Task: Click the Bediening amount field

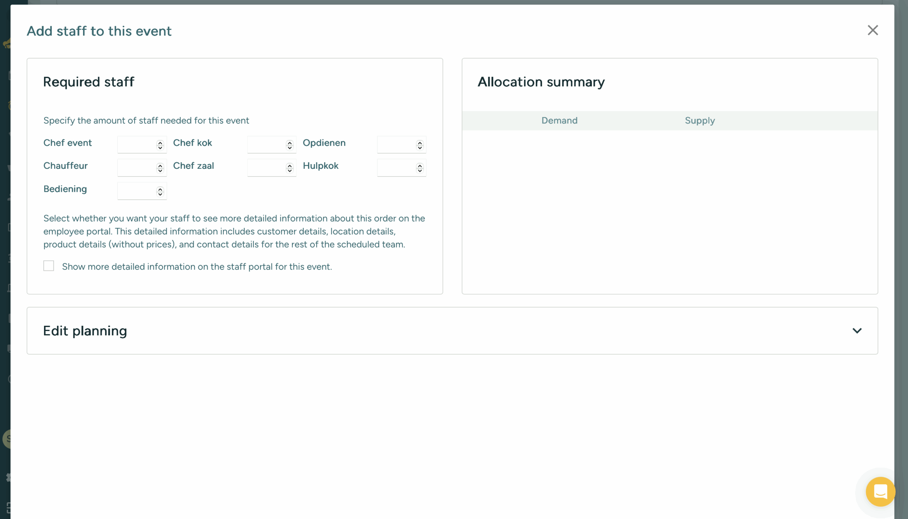Action: [137, 191]
